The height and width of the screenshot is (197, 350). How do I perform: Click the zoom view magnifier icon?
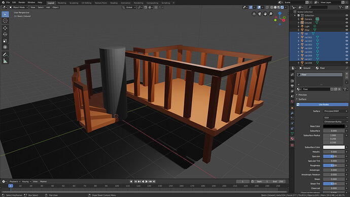pyautogui.click(x=271, y=14)
